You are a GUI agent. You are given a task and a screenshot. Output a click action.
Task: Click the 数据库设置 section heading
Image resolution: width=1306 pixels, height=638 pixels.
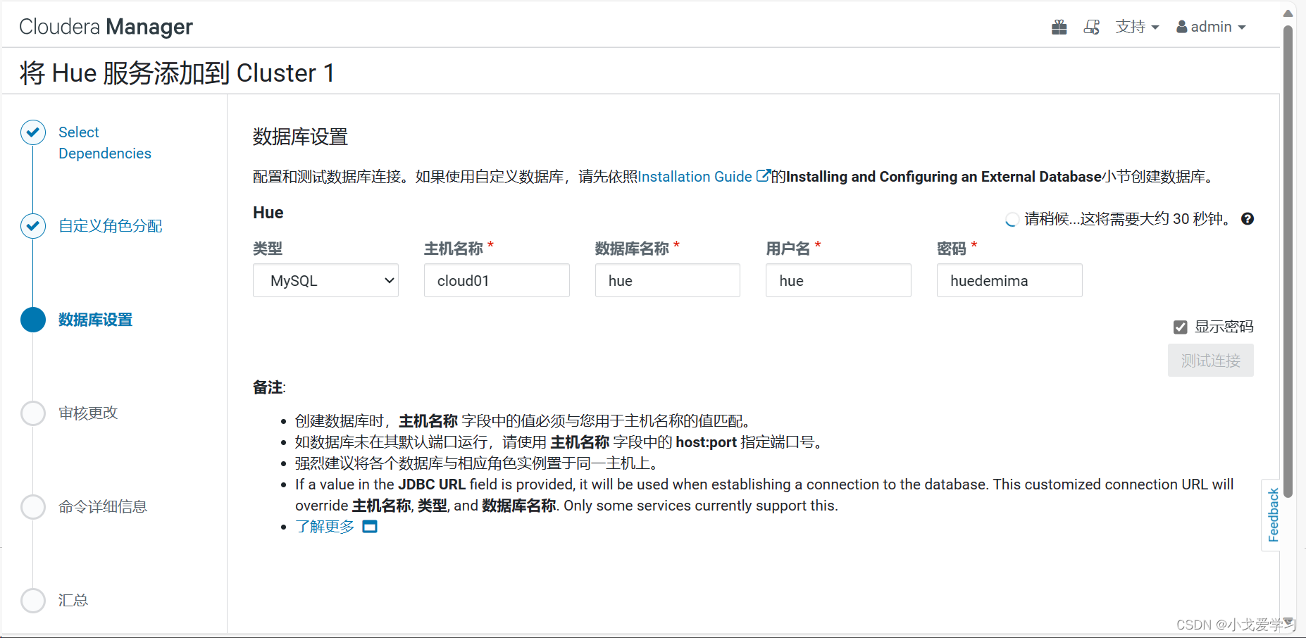click(x=301, y=137)
